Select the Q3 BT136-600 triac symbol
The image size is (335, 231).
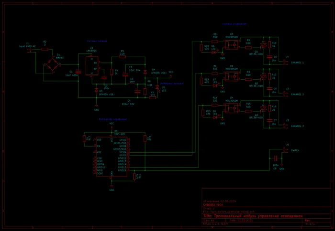(x=264, y=108)
